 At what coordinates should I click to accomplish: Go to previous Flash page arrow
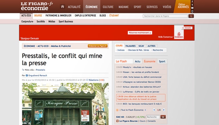pyautogui.click(x=154, y=110)
